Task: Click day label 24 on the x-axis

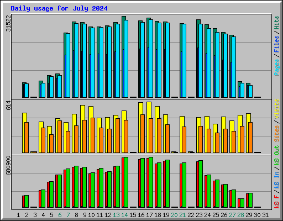Action: point(207,215)
